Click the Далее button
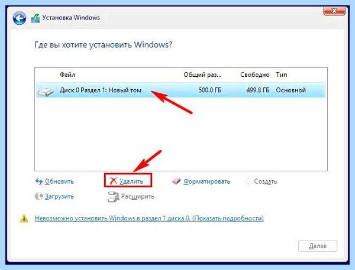355x270 pixels. click(318, 246)
